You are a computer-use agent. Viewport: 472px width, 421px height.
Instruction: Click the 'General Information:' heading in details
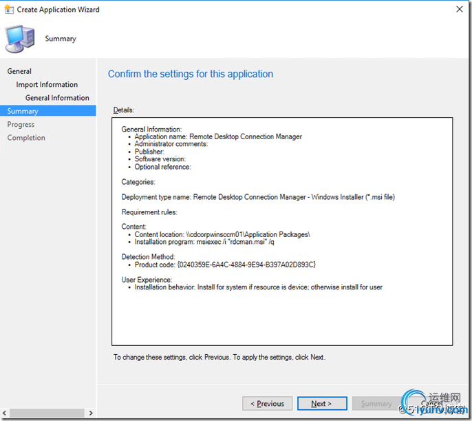click(151, 129)
